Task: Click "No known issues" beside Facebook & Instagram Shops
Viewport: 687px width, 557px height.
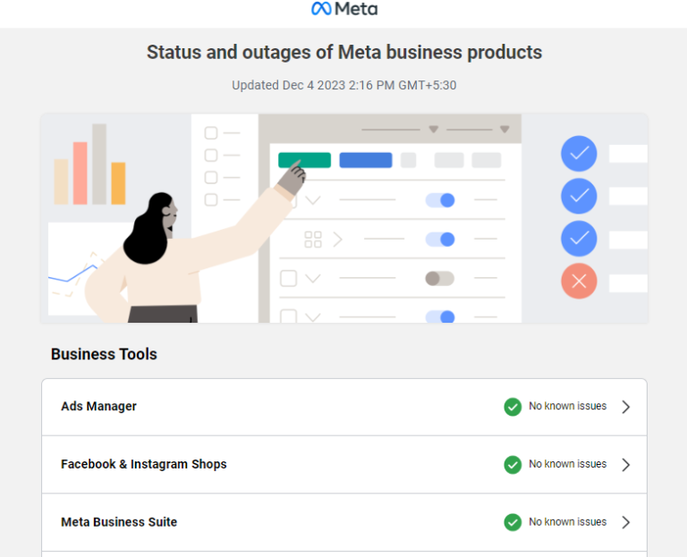Action: point(567,464)
